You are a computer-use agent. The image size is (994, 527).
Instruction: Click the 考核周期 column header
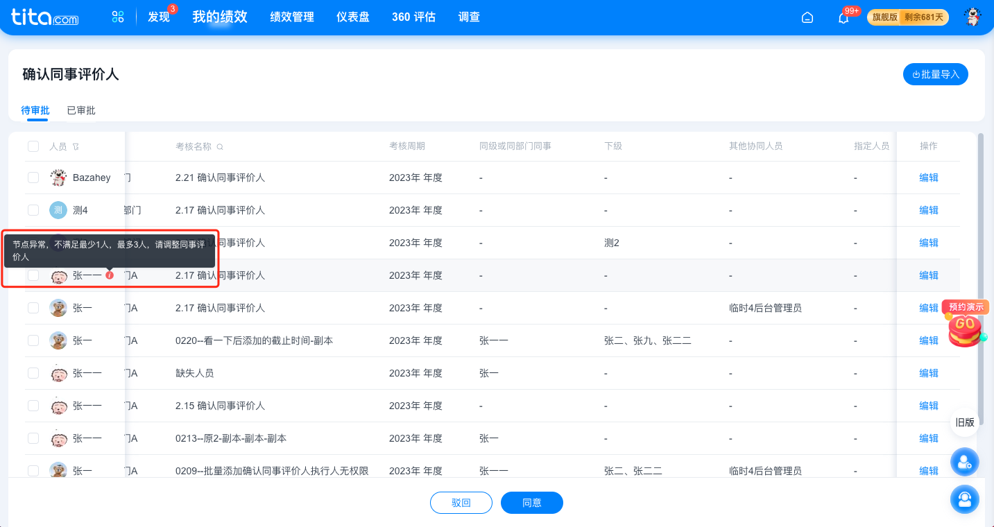tap(407, 146)
